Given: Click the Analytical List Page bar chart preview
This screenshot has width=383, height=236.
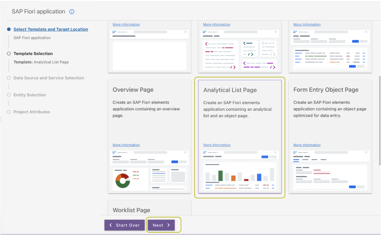Looking at the screenshot, I should pyautogui.click(x=240, y=171).
